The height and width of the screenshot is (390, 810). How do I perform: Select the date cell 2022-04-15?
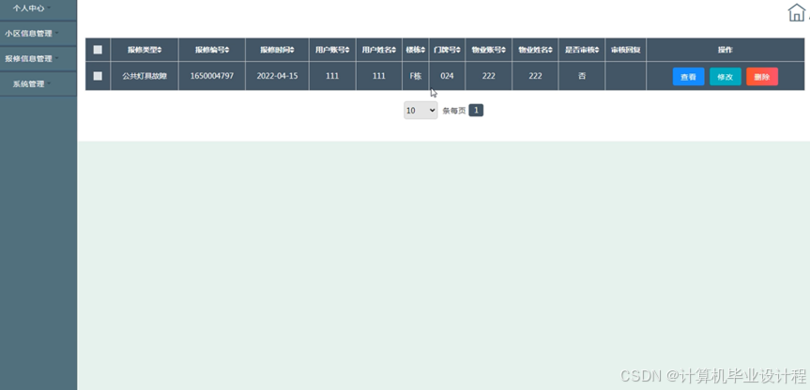point(277,76)
